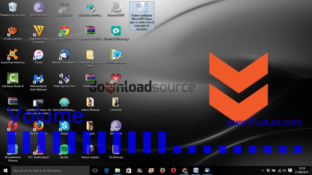The width and height of the screenshot is (312, 175).
Task: Click the Buscar en la web search box
Action: tap(50, 170)
